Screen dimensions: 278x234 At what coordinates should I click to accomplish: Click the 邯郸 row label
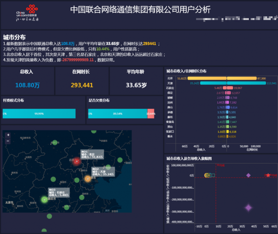(x=170, y=98)
